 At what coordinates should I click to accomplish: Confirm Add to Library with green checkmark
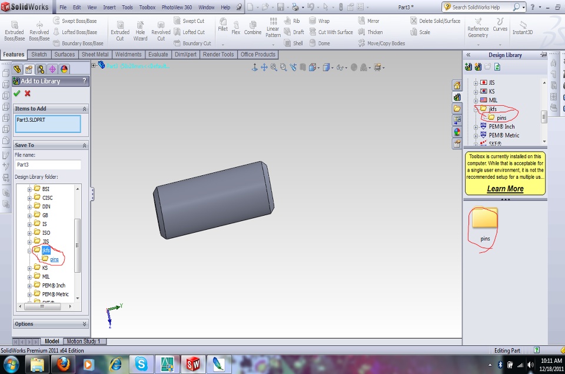coord(16,93)
